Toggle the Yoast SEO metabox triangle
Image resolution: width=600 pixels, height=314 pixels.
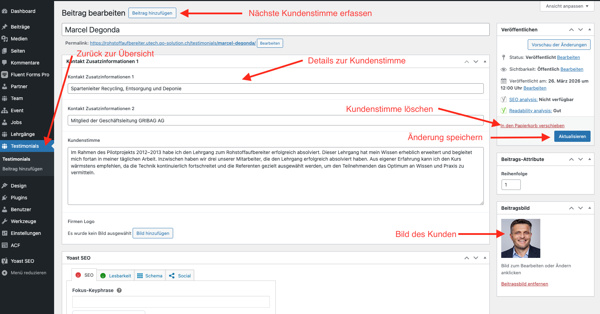click(x=485, y=258)
